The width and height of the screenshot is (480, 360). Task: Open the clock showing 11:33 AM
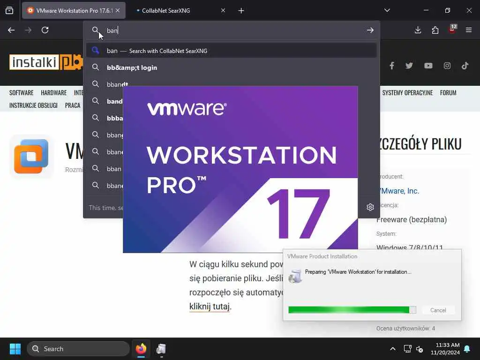point(445,349)
